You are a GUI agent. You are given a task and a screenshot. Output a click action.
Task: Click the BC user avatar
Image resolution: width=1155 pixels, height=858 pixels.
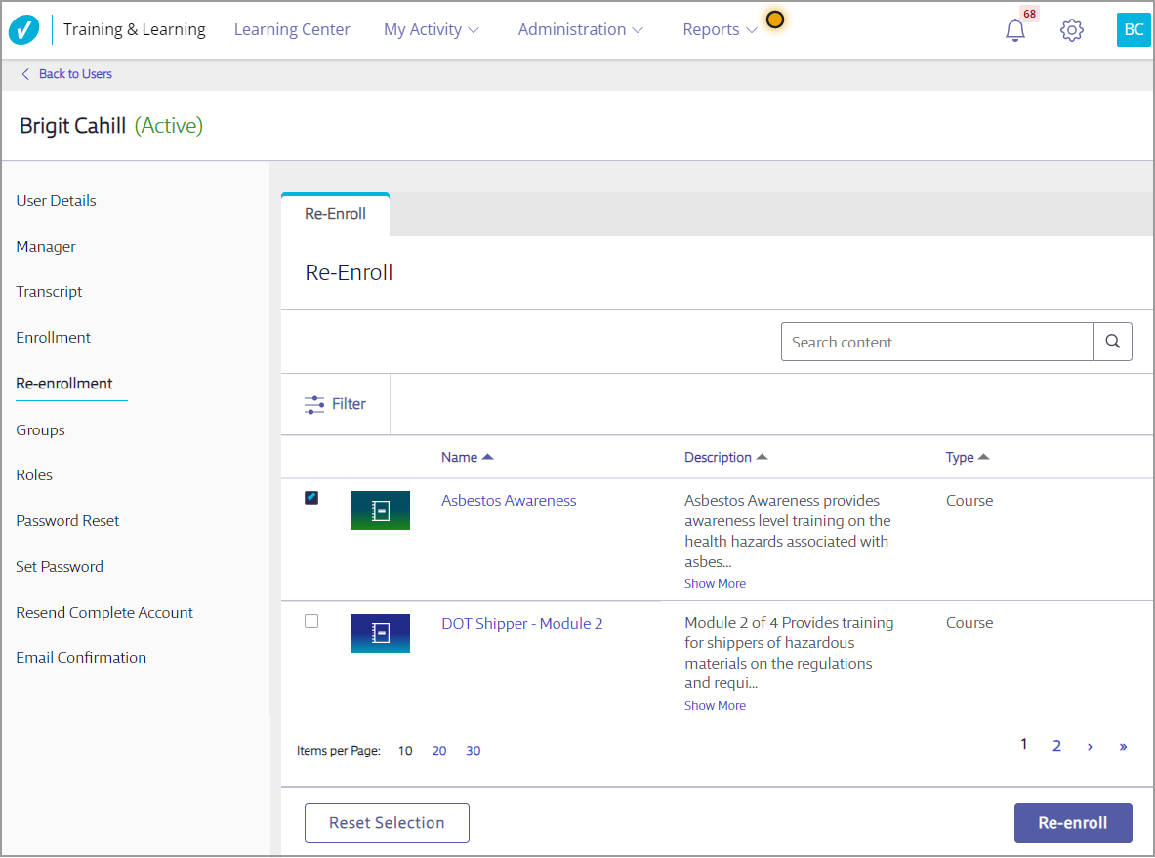point(1134,30)
